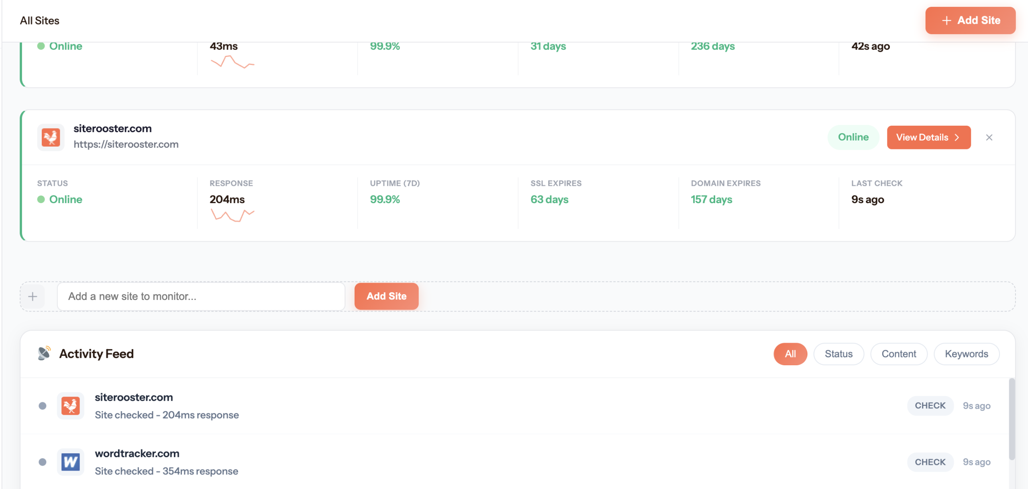Click inside the Add a new site field

[x=201, y=296]
